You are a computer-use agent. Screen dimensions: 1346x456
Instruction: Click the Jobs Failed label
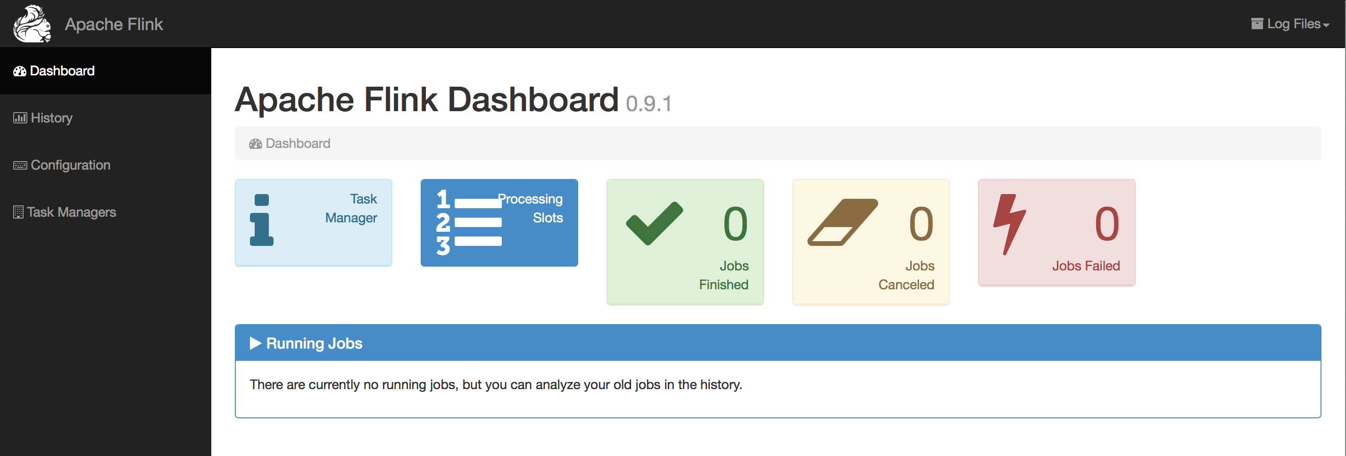[1086, 266]
